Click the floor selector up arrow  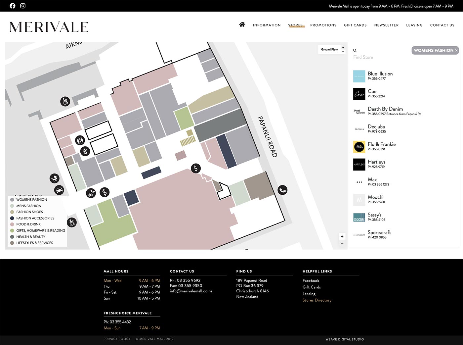click(343, 47)
